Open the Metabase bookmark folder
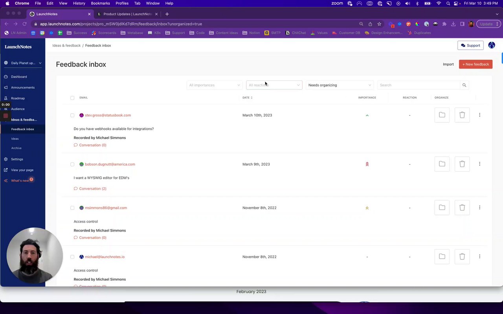The height and width of the screenshot is (314, 503). pos(132,33)
